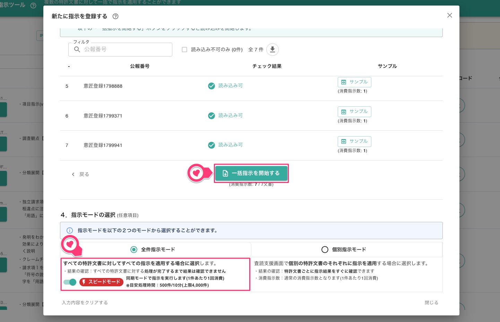The height and width of the screenshot is (322, 500).
Task: Click the info icon in the mode notice
Action: (70, 230)
